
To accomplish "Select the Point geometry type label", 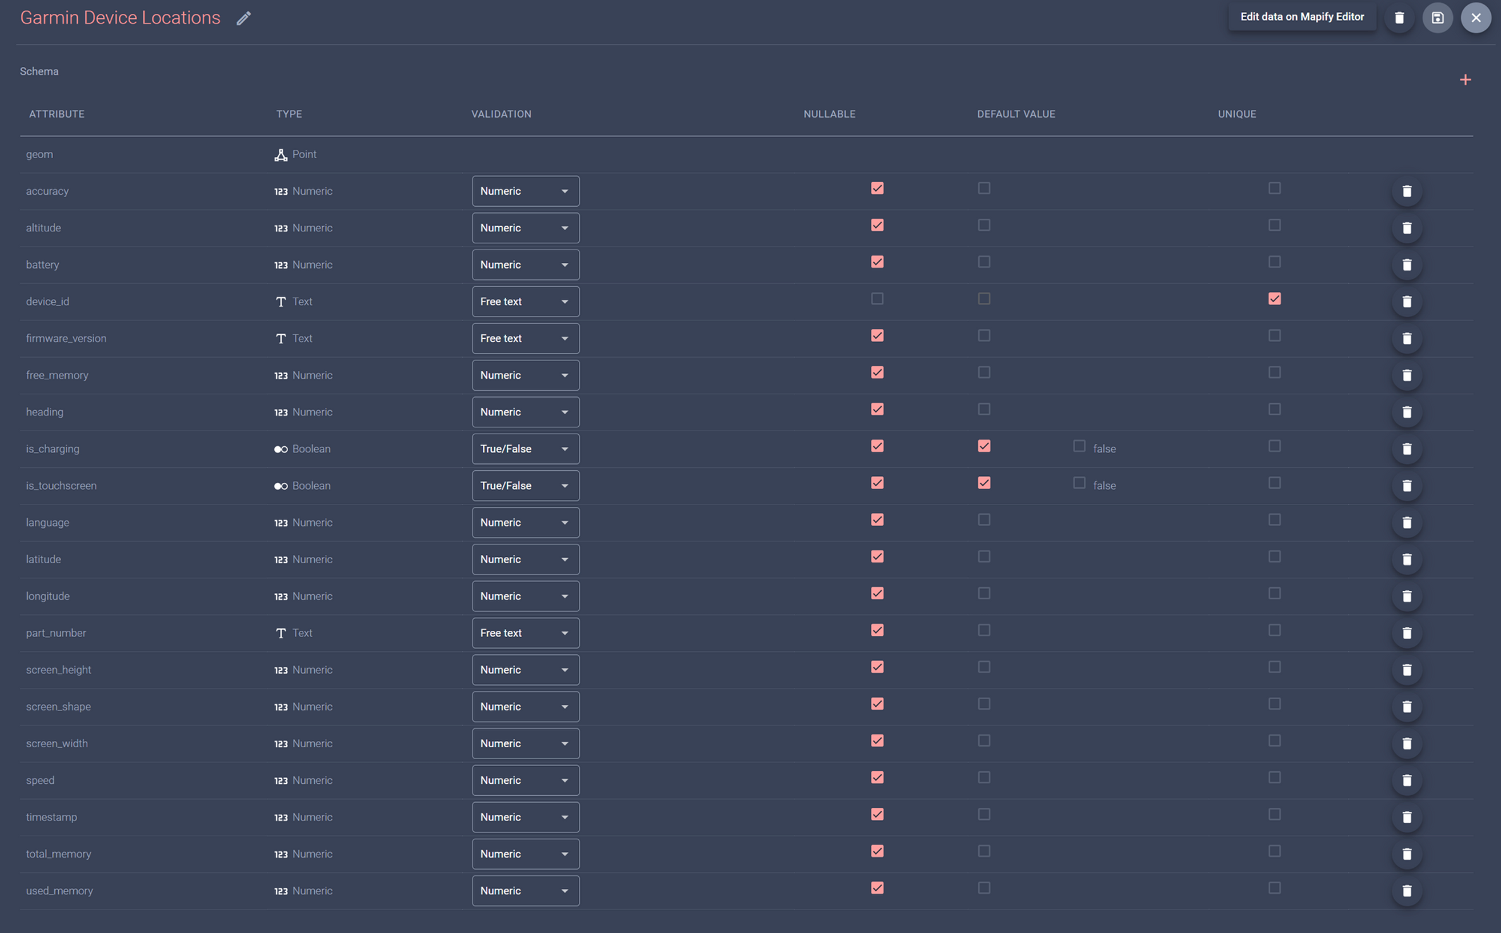I will click(x=304, y=154).
